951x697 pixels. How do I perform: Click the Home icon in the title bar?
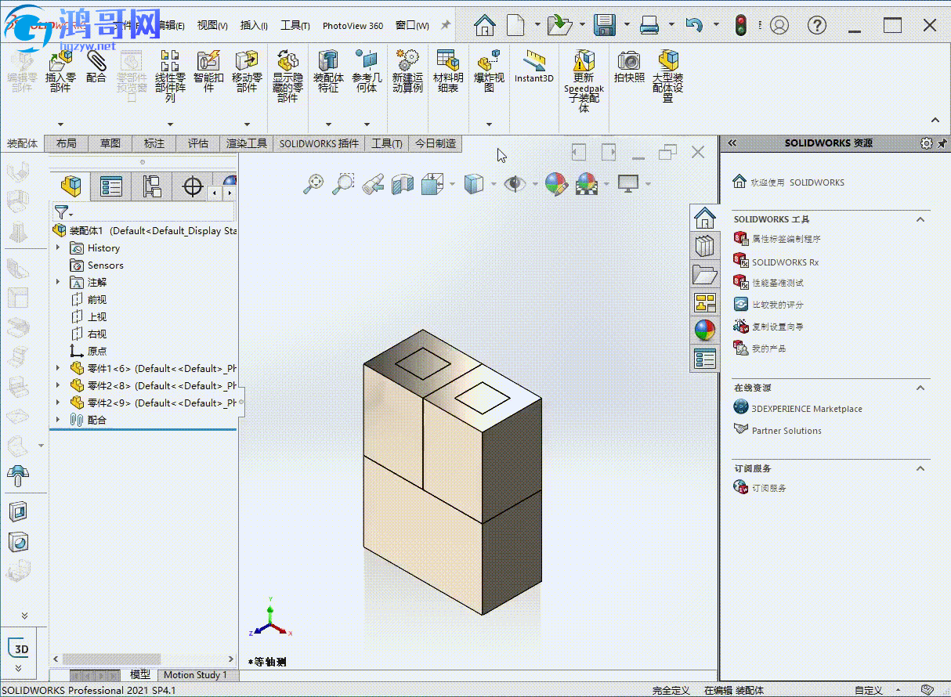click(486, 25)
